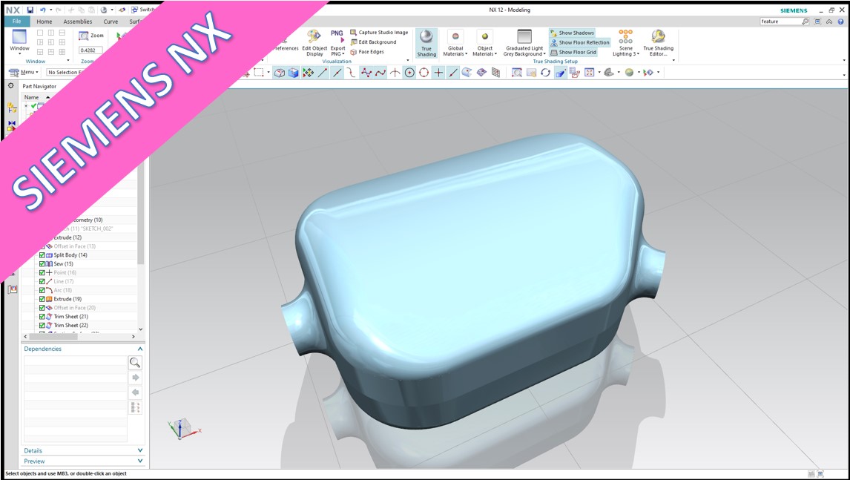Uncheck Split Body (14) checkbox

pyautogui.click(x=42, y=255)
